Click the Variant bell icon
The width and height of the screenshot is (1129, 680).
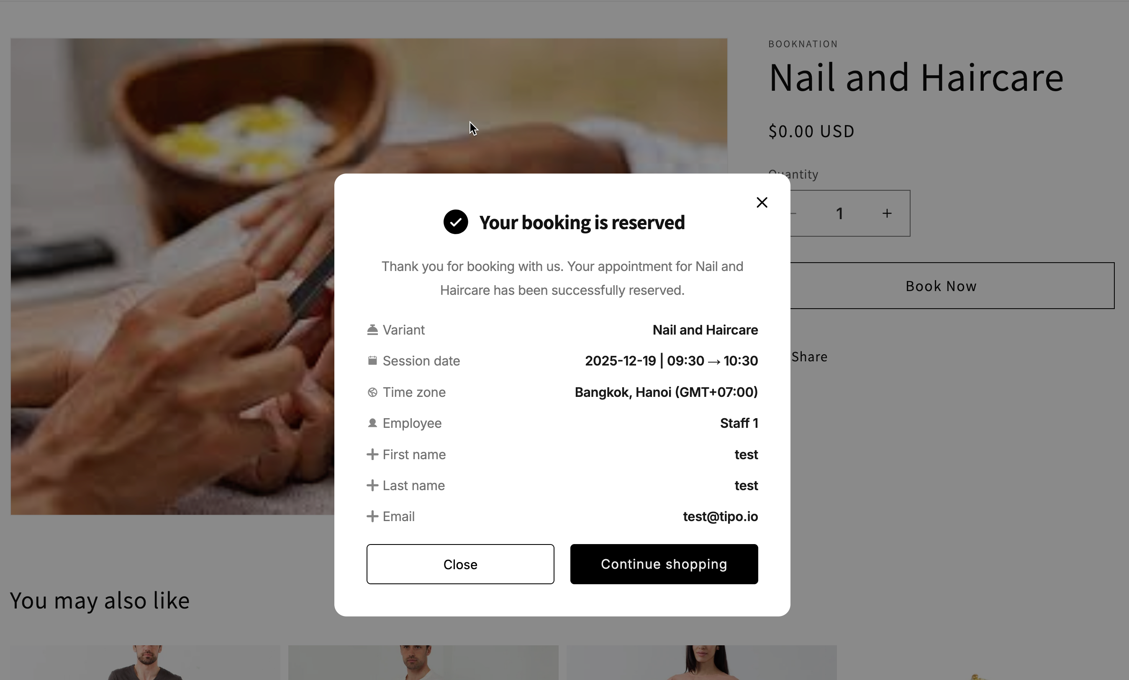(x=372, y=330)
